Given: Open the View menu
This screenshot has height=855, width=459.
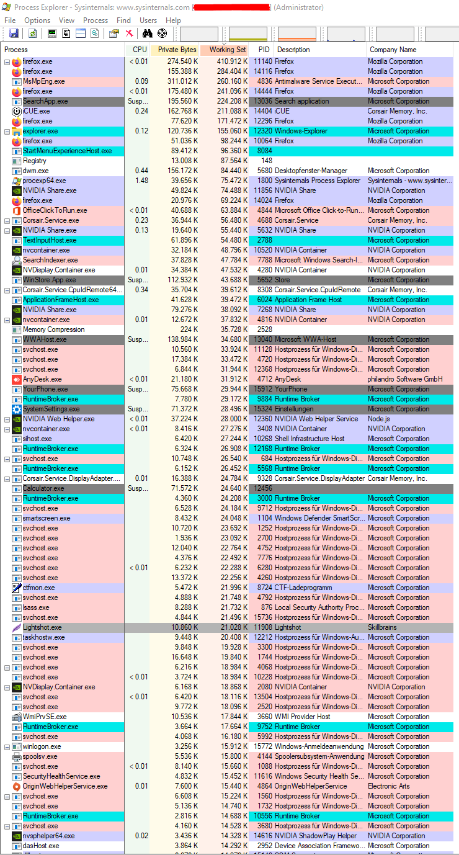Looking at the screenshot, I should tap(67, 20).
